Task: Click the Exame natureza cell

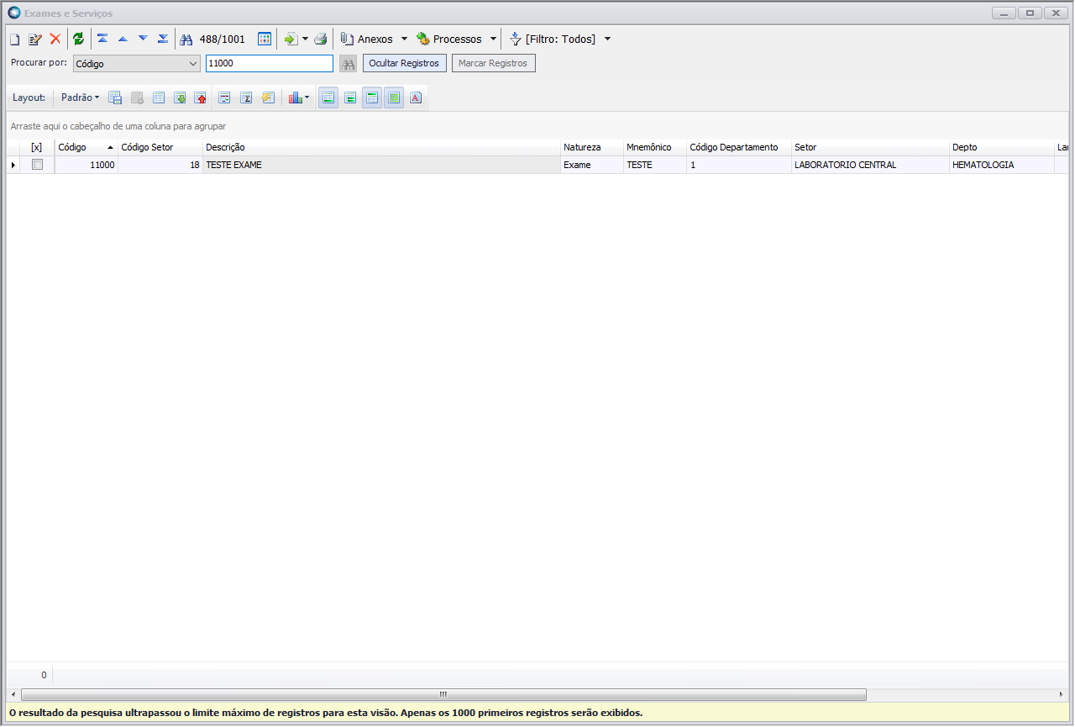Action: click(x=591, y=165)
